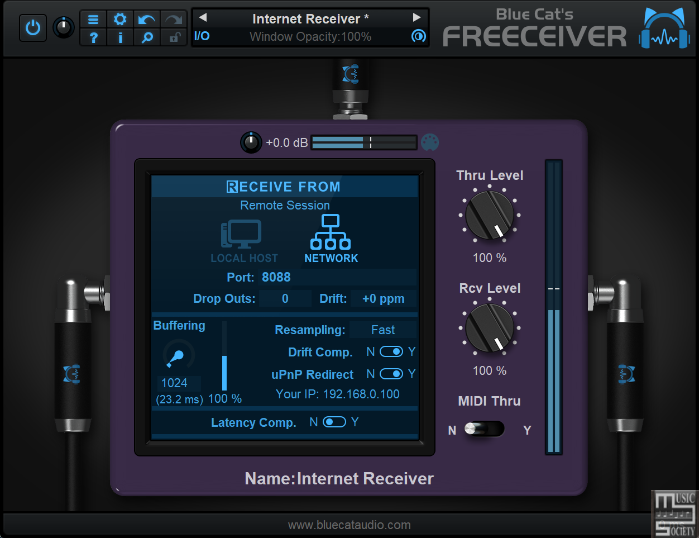Click the vertical output level meter
Image resolution: width=699 pixels, height=538 pixels.
(554, 307)
